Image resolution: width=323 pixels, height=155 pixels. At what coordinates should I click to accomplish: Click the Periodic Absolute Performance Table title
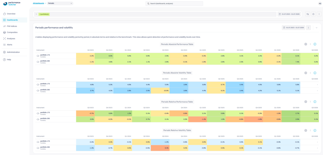click(x=177, y=44)
